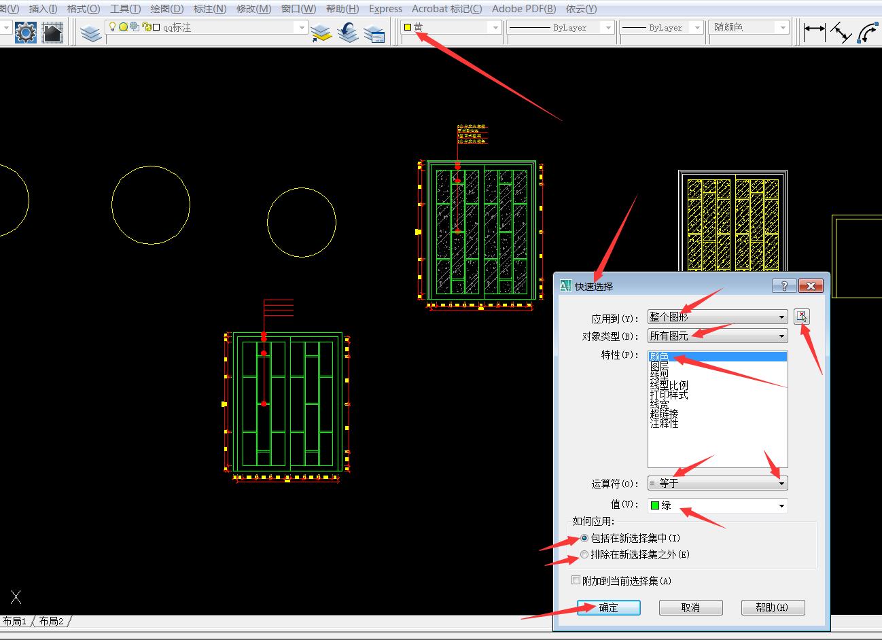Select the Linear dimension tool

813,31
